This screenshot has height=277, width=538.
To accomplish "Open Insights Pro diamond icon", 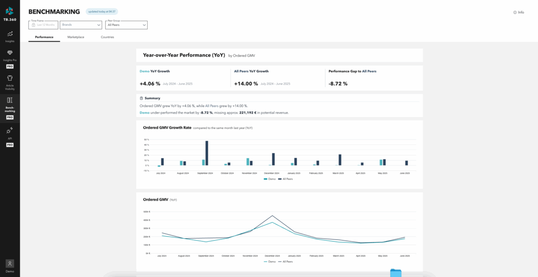I will [9, 53].
